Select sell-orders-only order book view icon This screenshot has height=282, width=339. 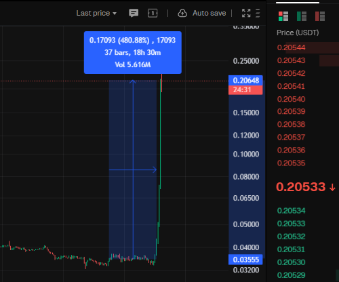point(320,16)
